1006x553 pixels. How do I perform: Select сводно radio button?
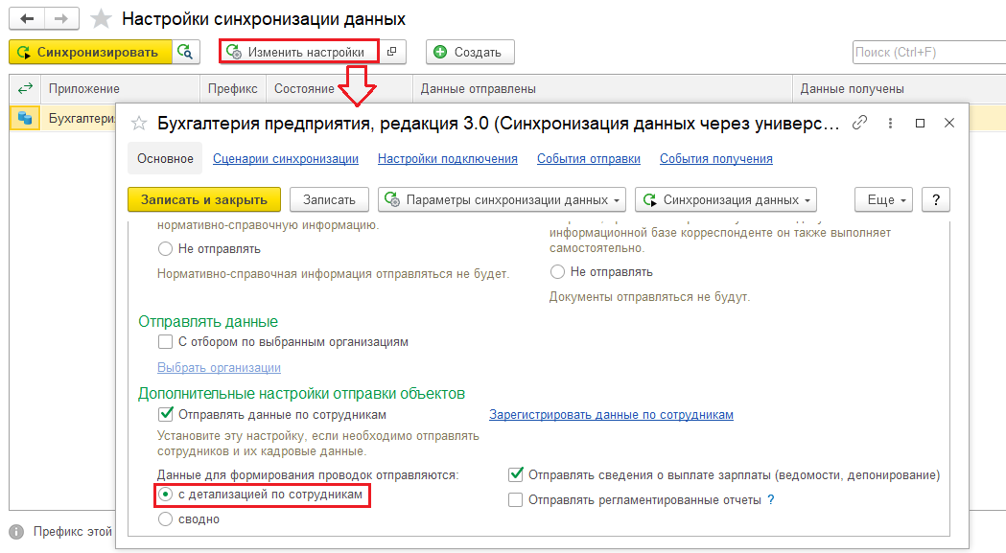coord(166,519)
